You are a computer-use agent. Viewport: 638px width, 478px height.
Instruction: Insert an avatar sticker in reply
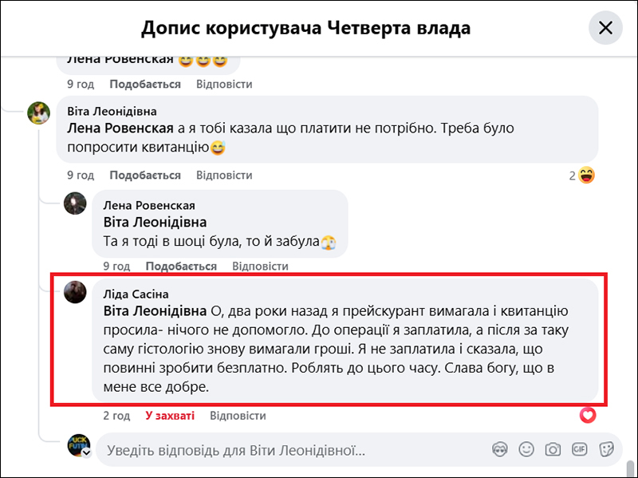pos(500,449)
